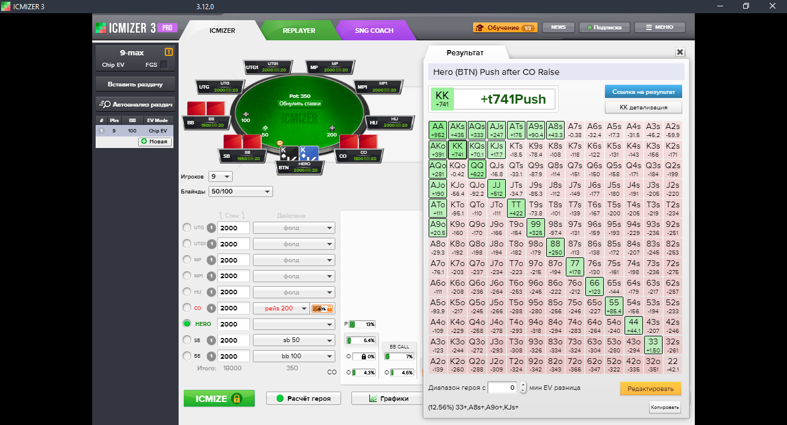Click the P 13% push range bar
The width and height of the screenshot is (787, 425).
[x=362, y=324]
